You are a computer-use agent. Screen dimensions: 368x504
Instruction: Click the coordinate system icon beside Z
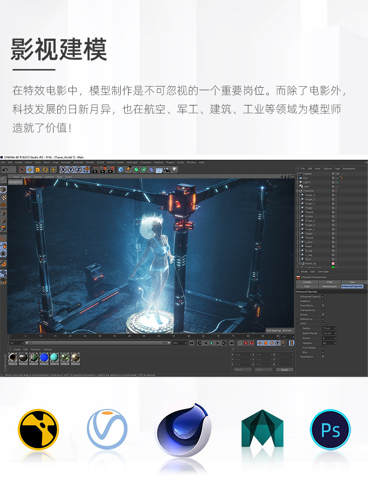coord(86,170)
